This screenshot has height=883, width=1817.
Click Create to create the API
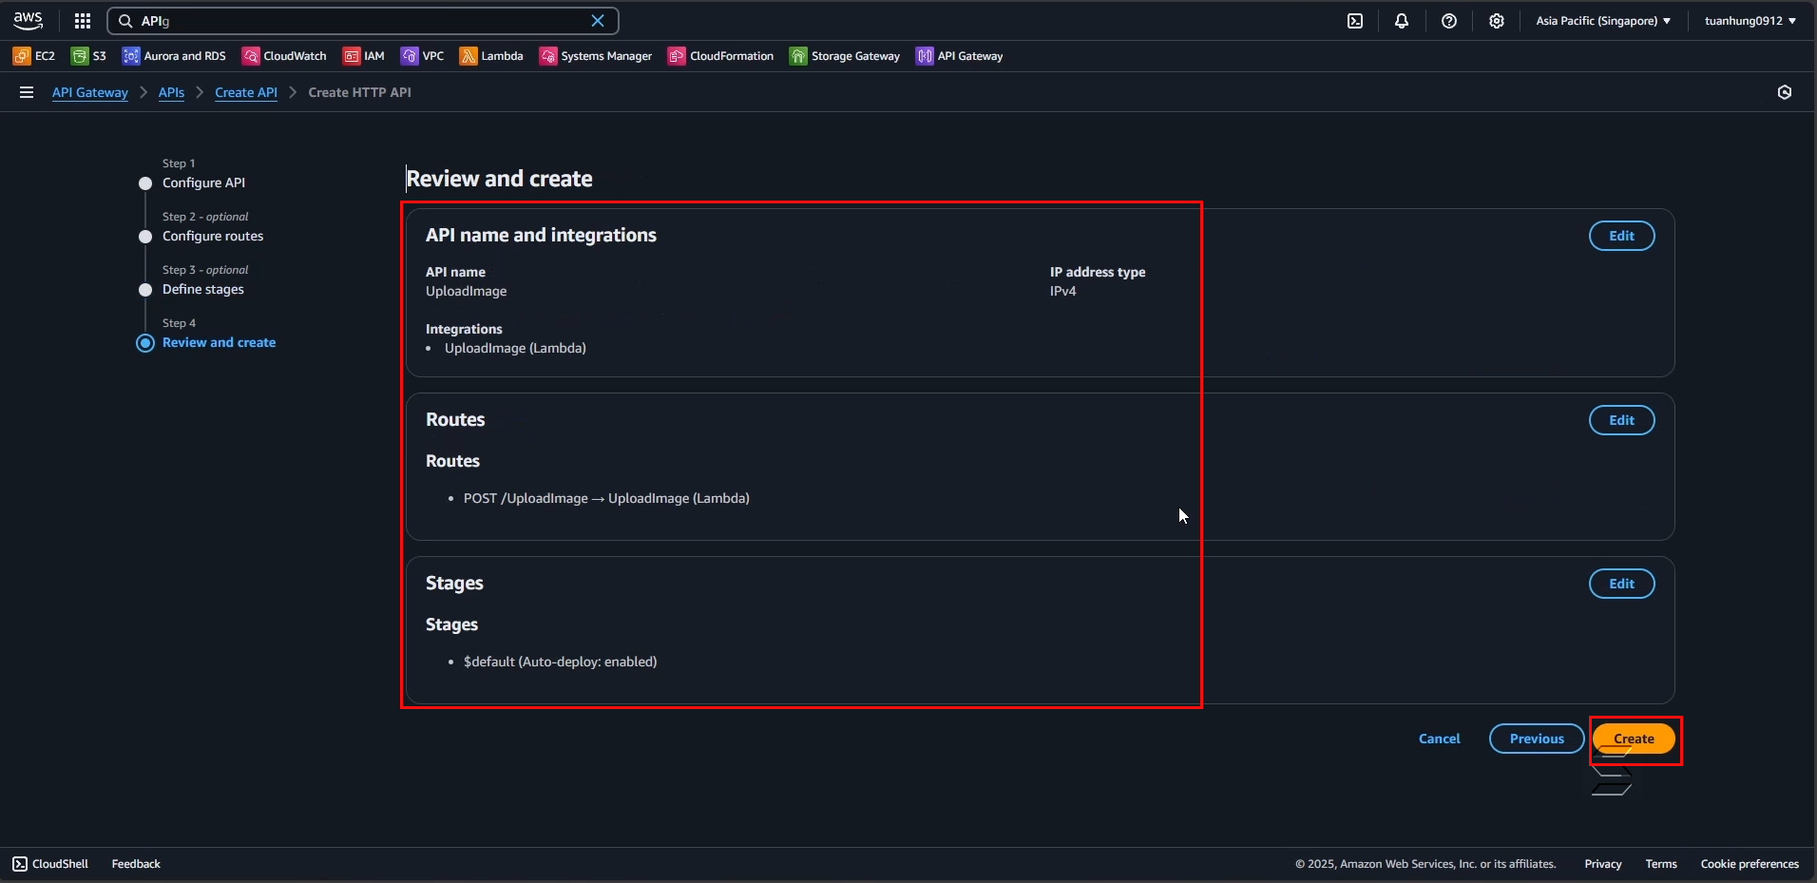click(1634, 739)
